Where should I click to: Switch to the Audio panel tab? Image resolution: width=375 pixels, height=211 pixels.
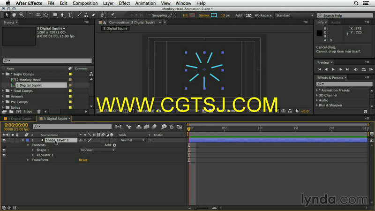pos(336,22)
